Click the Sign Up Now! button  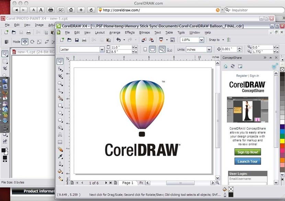pos(248,152)
